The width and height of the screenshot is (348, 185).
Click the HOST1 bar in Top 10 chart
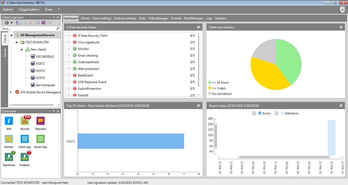[x=131, y=141]
